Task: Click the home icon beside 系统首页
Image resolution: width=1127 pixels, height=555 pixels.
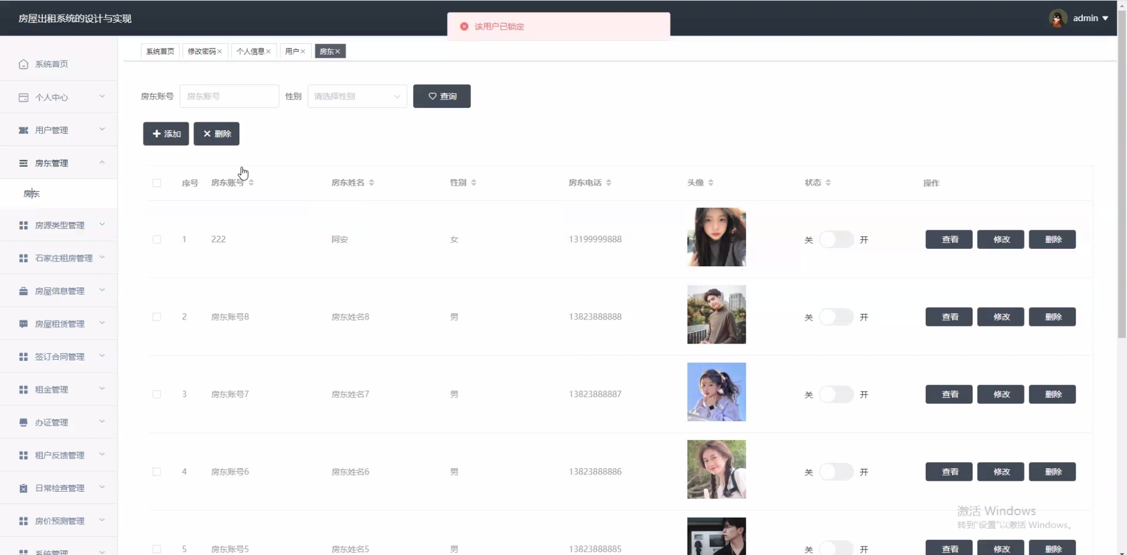Action: pos(24,64)
